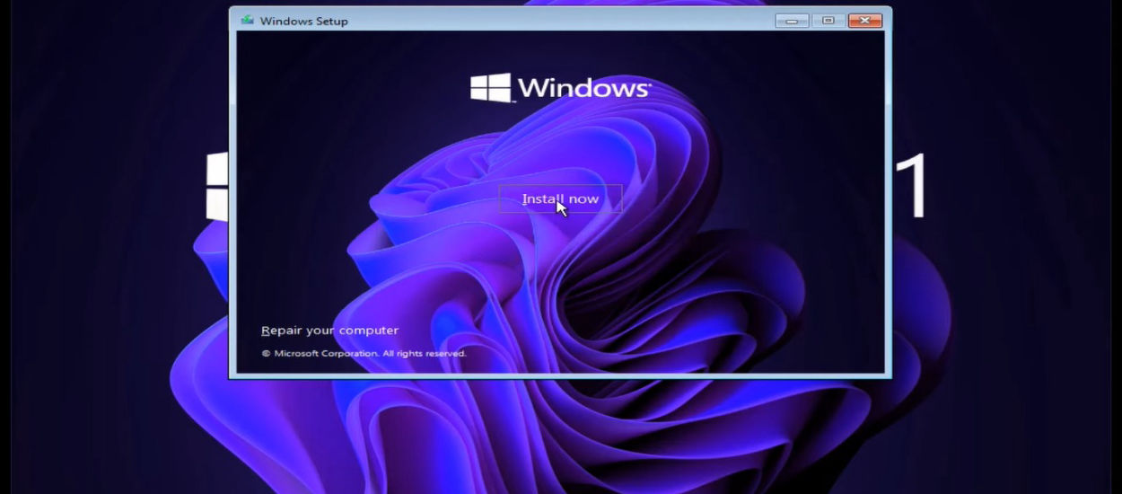
Task: Minimize the Windows Setup window
Action: (x=792, y=21)
